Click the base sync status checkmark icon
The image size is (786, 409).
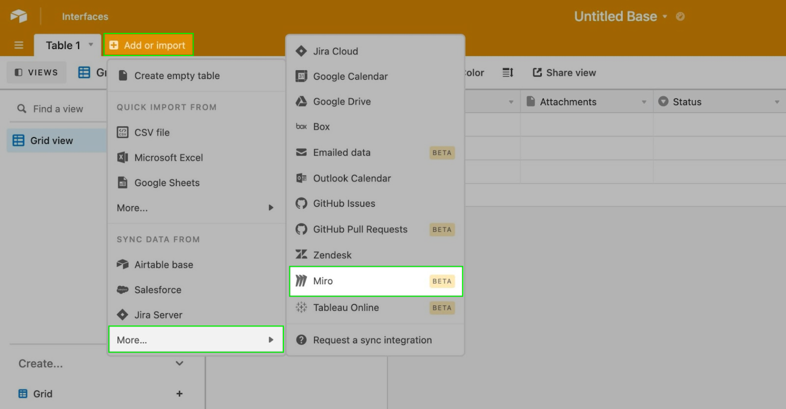(x=680, y=17)
